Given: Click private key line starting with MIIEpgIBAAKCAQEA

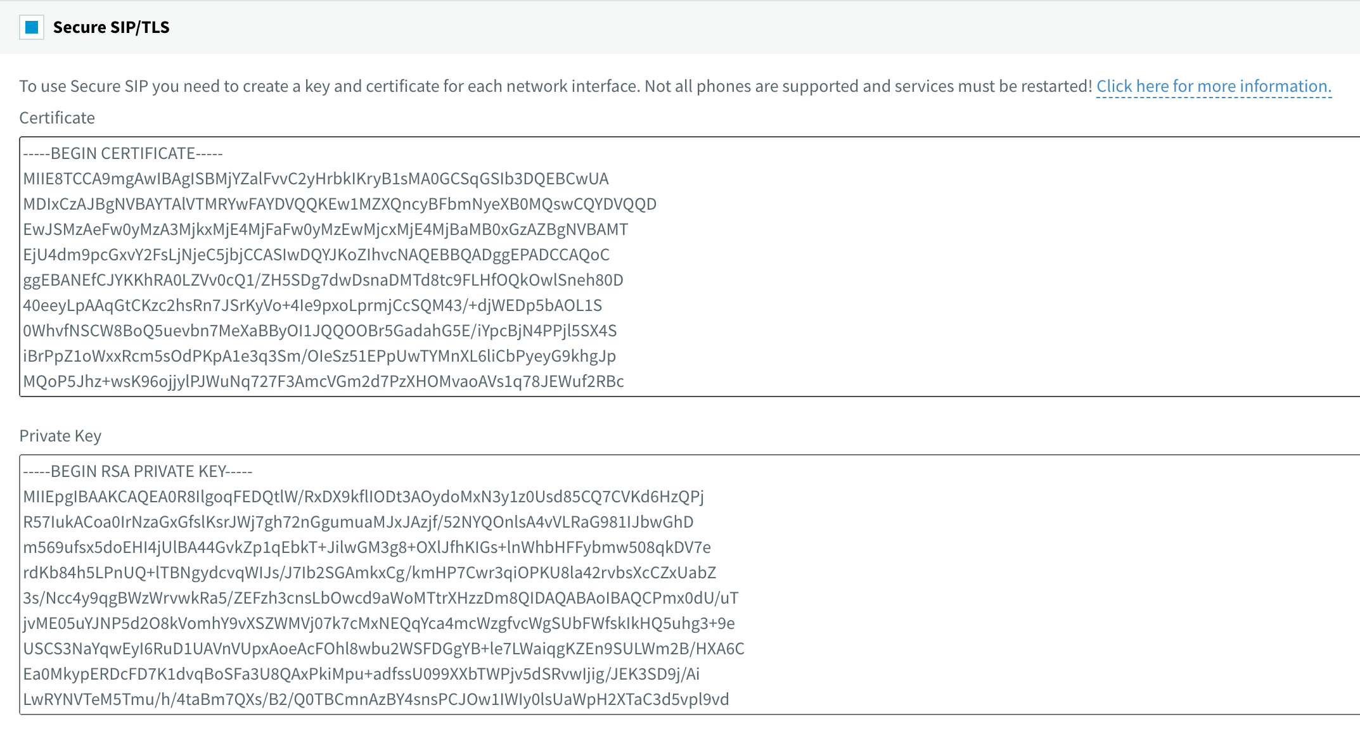Looking at the screenshot, I should pos(363,497).
